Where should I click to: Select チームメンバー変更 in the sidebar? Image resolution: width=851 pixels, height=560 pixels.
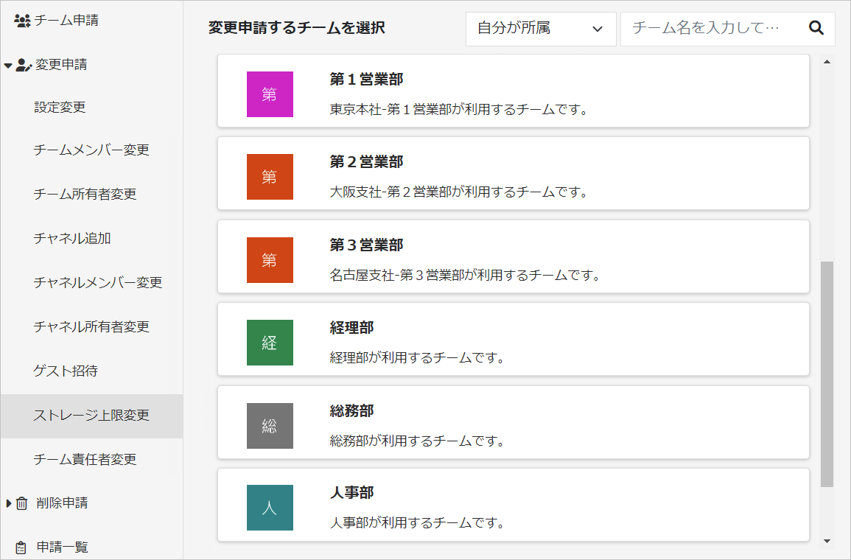click(x=91, y=150)
